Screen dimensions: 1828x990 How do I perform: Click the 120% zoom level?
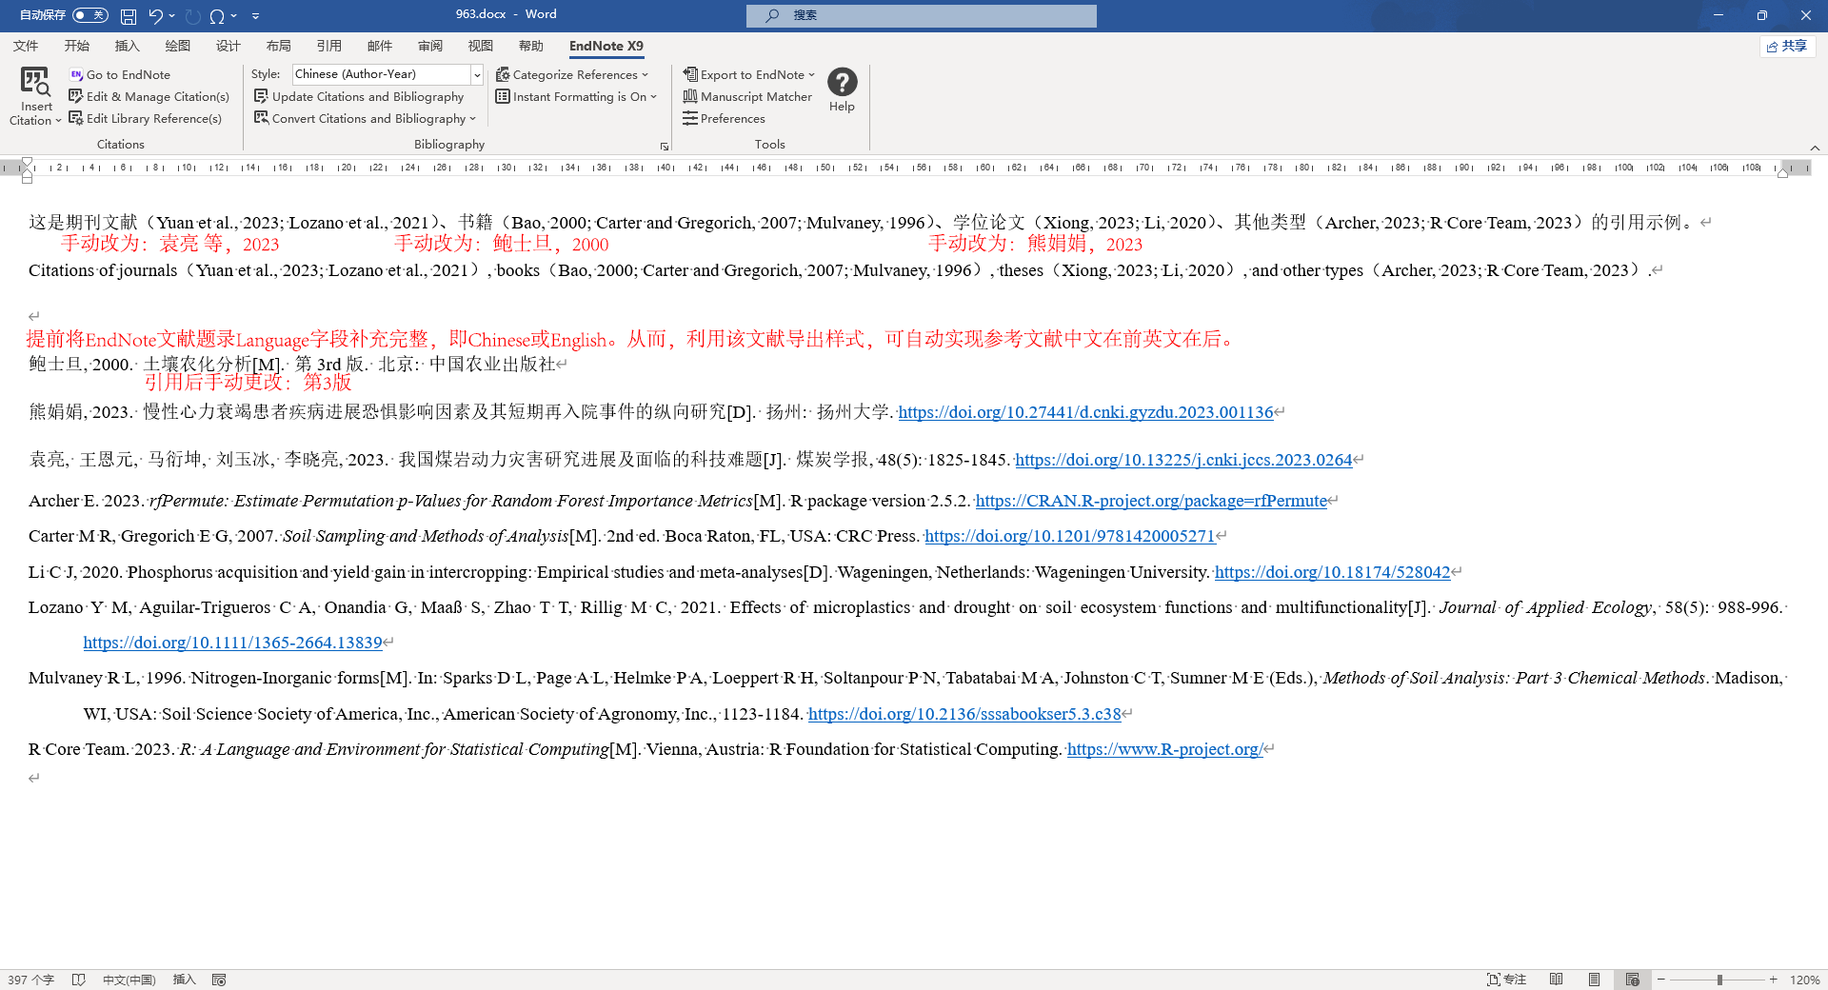[1804, 980]
